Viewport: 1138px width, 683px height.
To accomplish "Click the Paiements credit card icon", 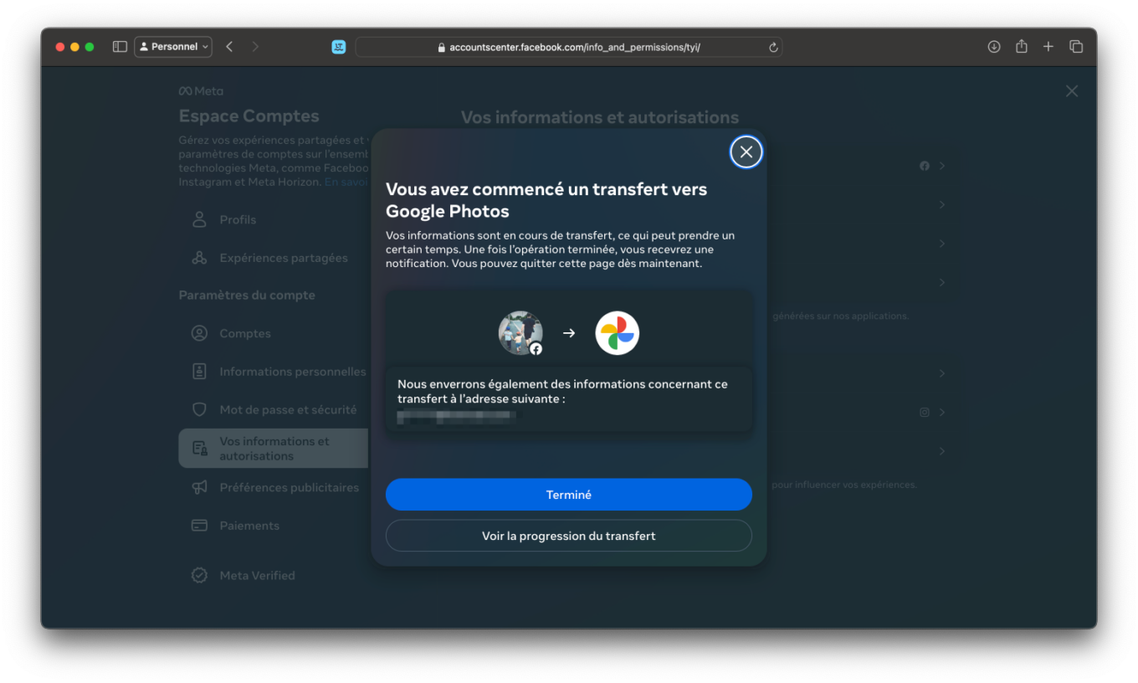I will point(199,526).
